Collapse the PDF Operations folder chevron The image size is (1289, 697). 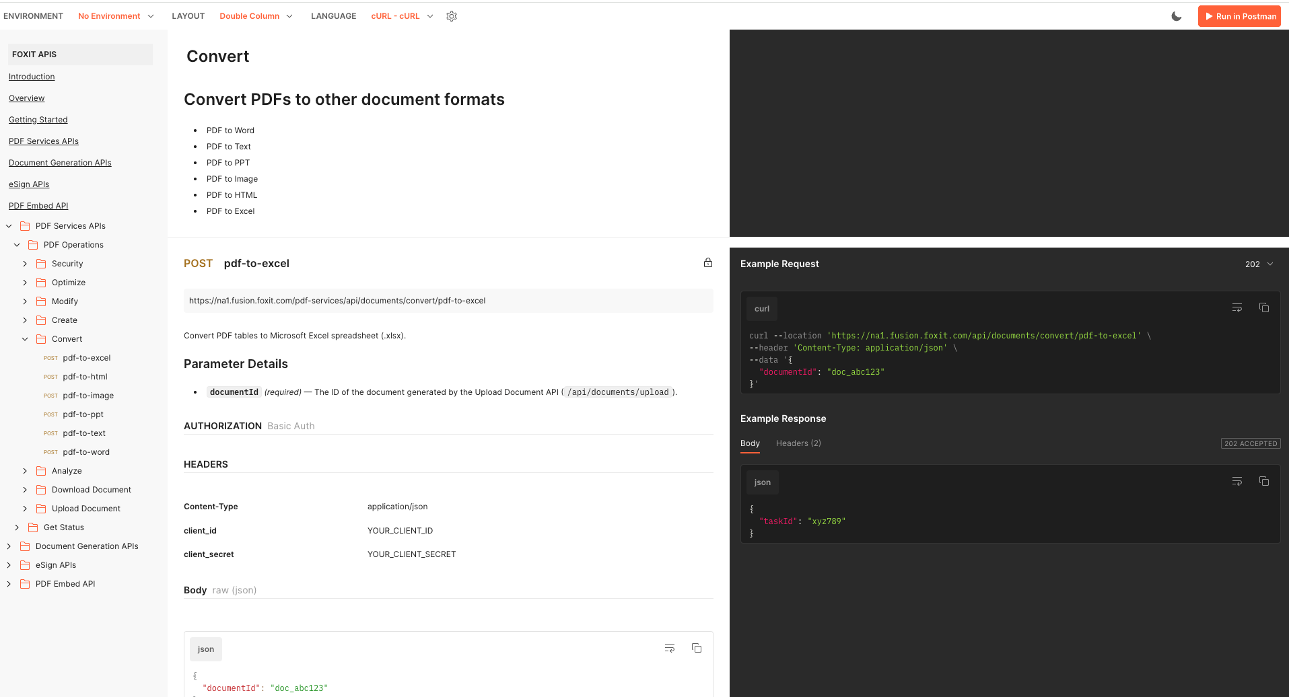[17, 245]
